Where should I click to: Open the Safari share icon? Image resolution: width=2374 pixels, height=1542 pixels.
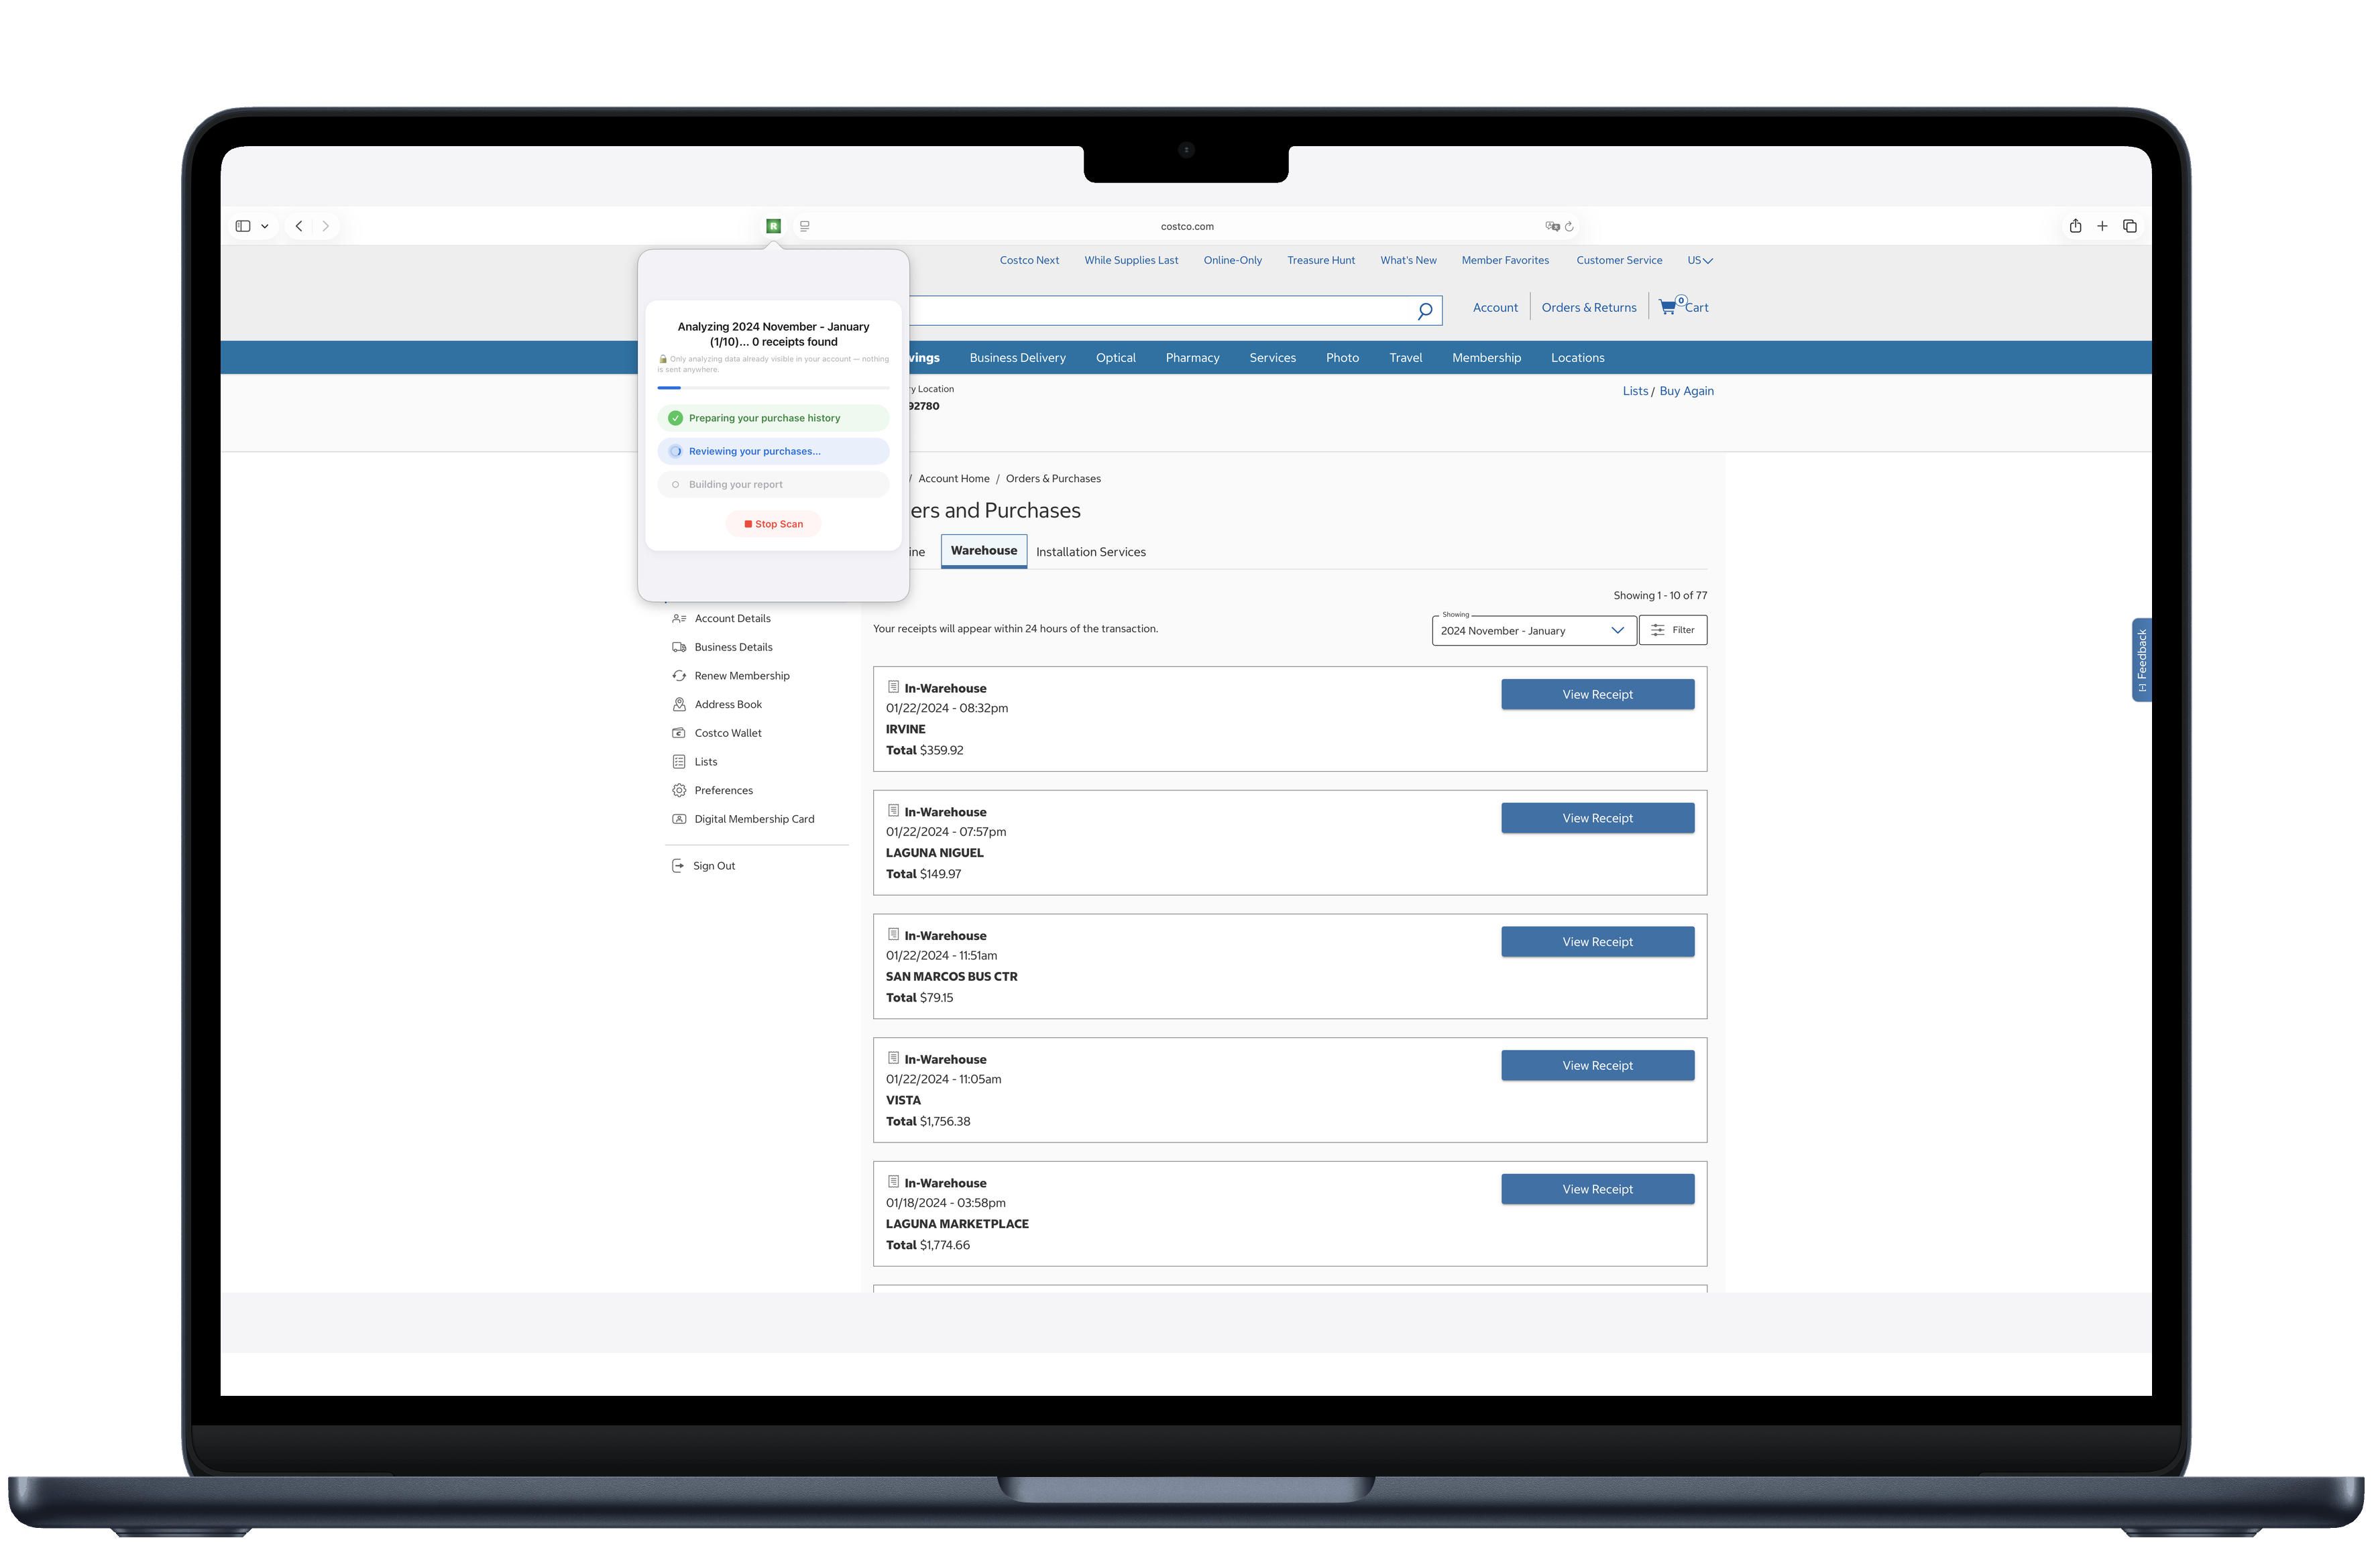coord(2075,227)
